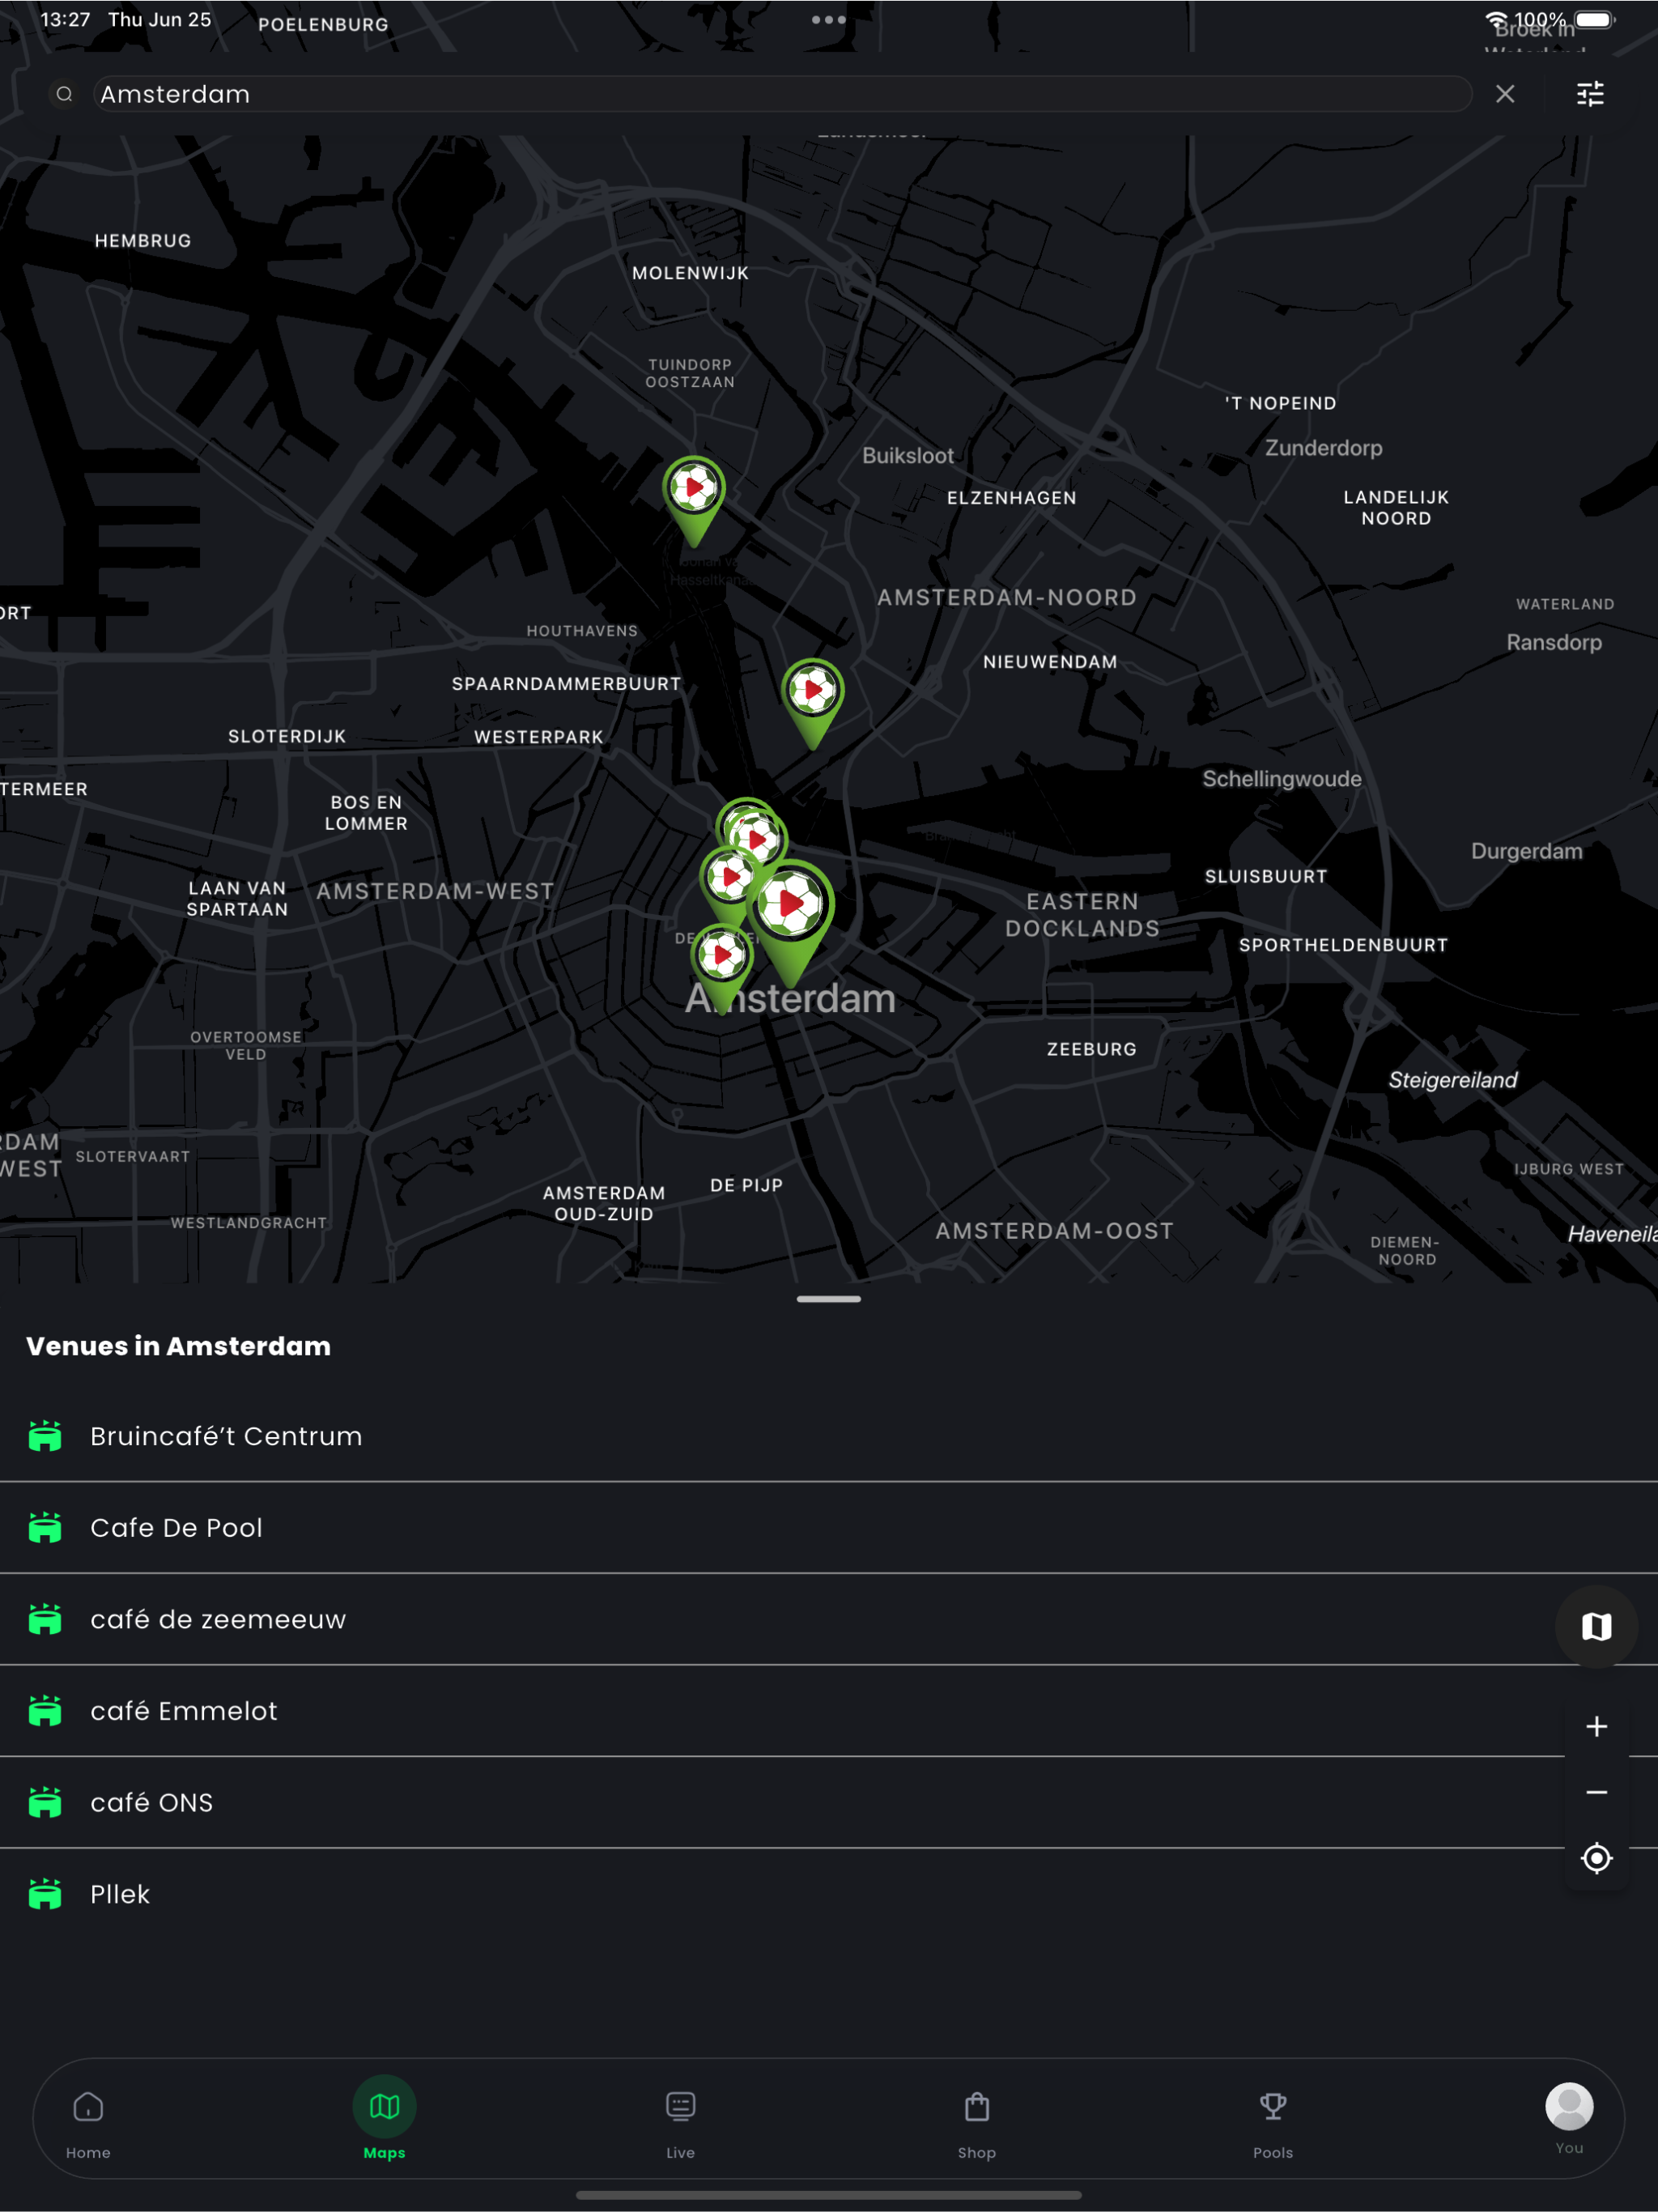Viewport: 1658px width, 2212px height.
Task: Click the HEMBRUG map label
Action: pyautogui.click(x=143, y=241)
